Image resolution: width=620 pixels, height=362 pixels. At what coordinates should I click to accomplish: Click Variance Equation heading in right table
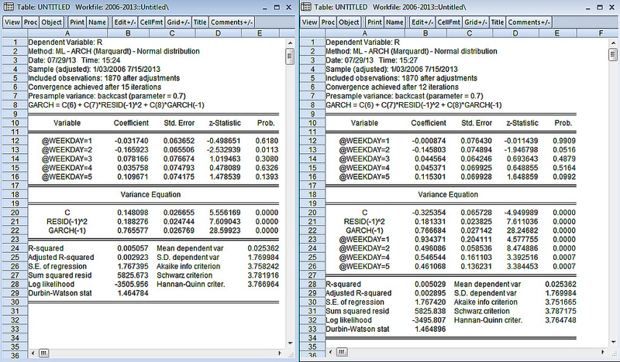448,194
